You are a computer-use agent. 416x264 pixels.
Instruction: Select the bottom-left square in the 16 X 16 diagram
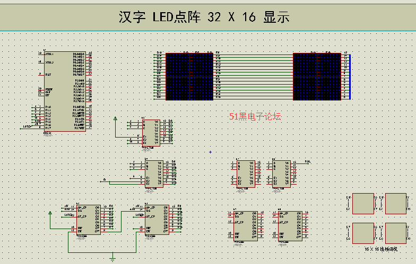[363, 233]
